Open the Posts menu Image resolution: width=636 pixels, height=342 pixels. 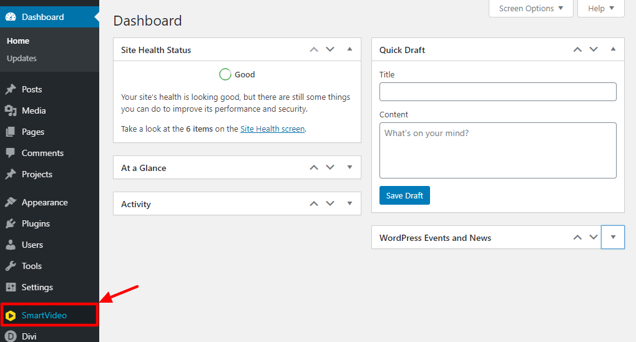coord(49,89)
